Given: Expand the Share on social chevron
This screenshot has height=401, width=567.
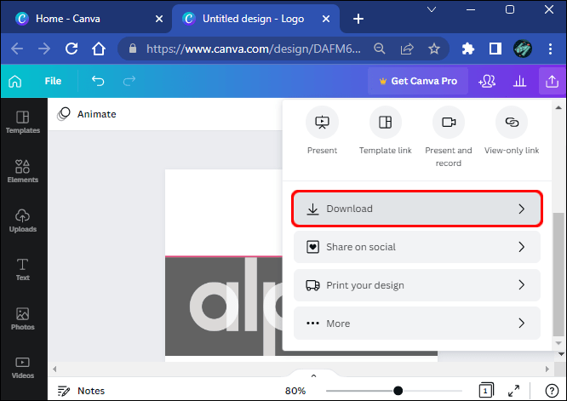Looking at the screenshot, I should 521,247.
